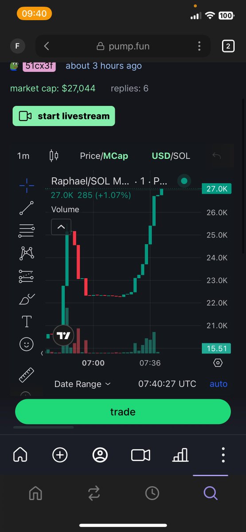The image size is (246, 532).
Task: Select the brush drawing tool
Action: (x=27, y=300)
